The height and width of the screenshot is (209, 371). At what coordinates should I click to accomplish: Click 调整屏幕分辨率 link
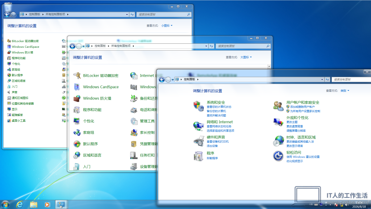click(296, 131)
